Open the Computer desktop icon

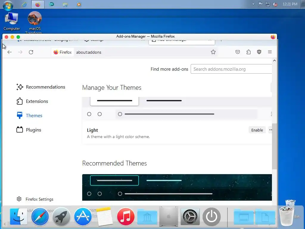[x=12, y=21]
